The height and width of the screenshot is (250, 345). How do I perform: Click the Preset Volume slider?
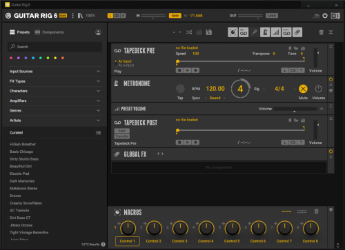(x=295, y=109)
